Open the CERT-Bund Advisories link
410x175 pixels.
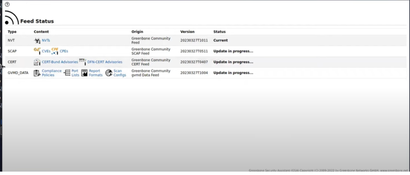(x=60, y=62)
